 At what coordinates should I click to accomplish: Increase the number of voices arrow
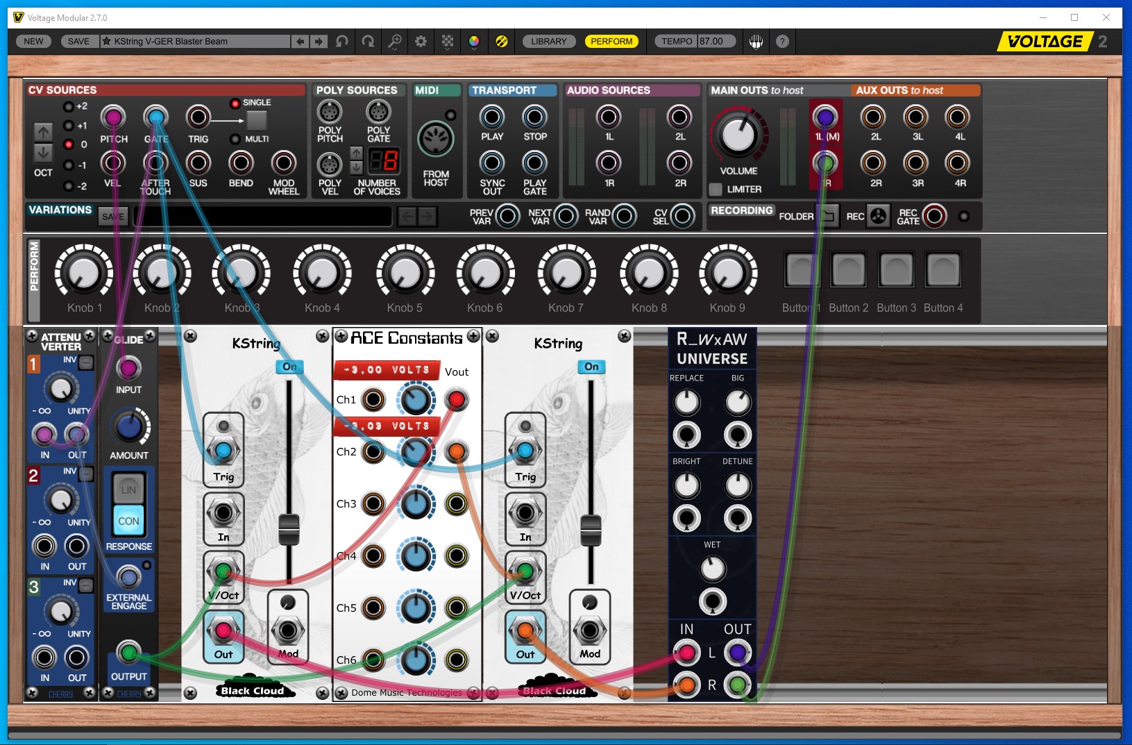point(356,153)
